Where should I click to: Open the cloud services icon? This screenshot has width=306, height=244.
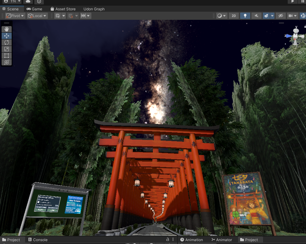pyautogui.click(x=28, y=2)
